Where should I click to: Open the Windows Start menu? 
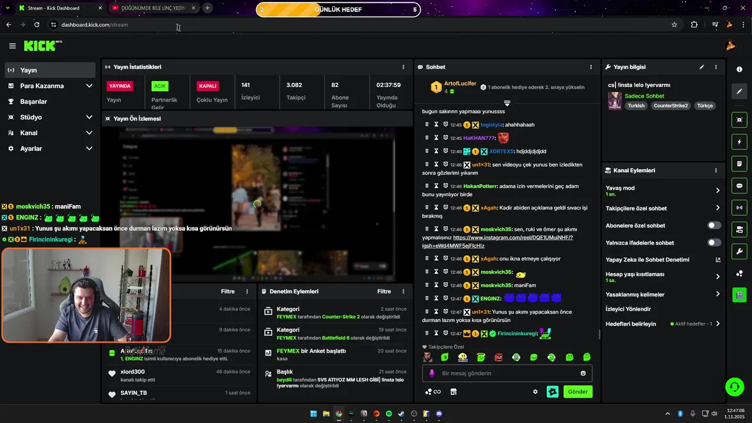(x=313, y=414)
